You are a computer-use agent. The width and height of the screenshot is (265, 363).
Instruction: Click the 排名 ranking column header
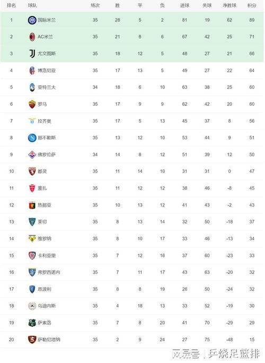pos(11,5)
